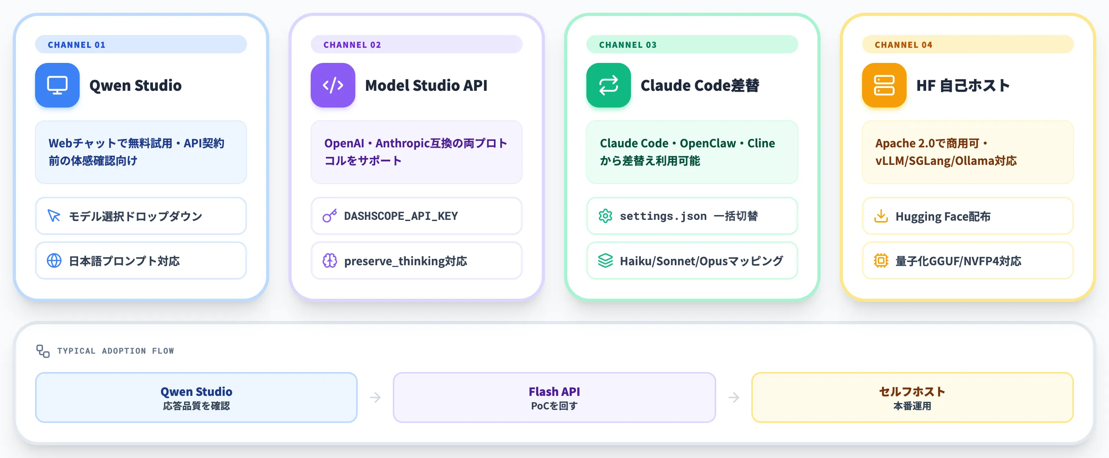Click the key icon beside DASHSCOPE_API_KEY

(330, 215)
